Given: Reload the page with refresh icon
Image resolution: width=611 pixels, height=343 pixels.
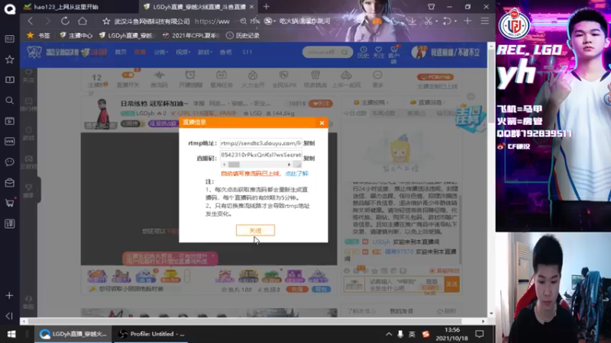Looking at the screenshot, I should tap(65, 21).
